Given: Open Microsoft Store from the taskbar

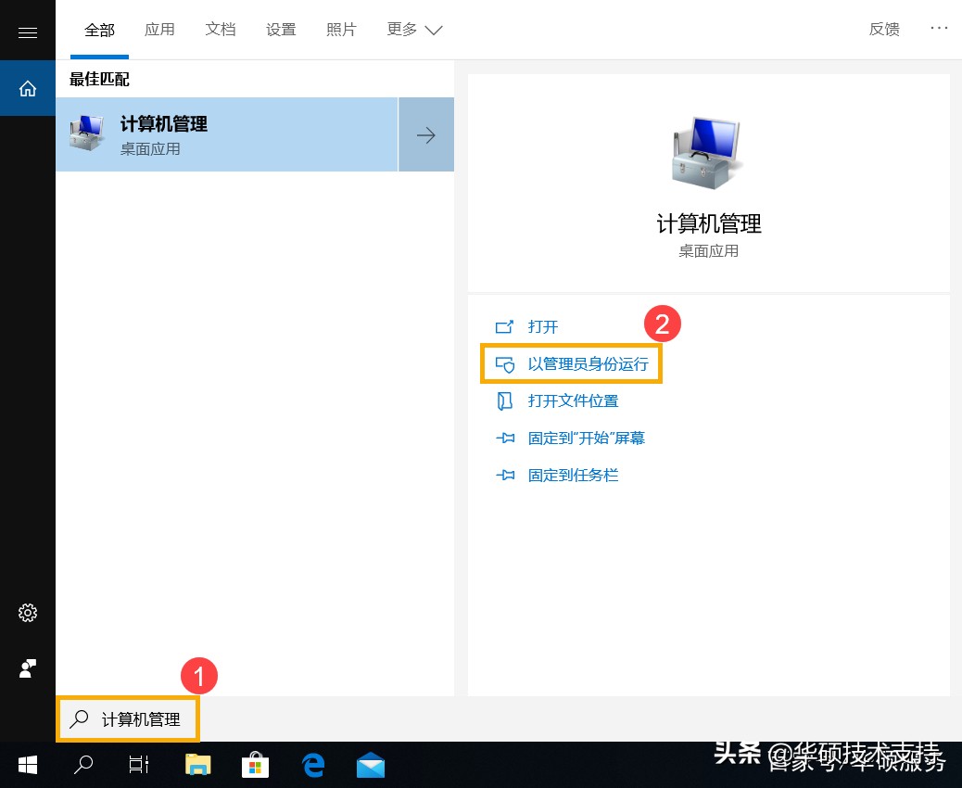Looking at the screenshot, I should (x=255, y=765).
